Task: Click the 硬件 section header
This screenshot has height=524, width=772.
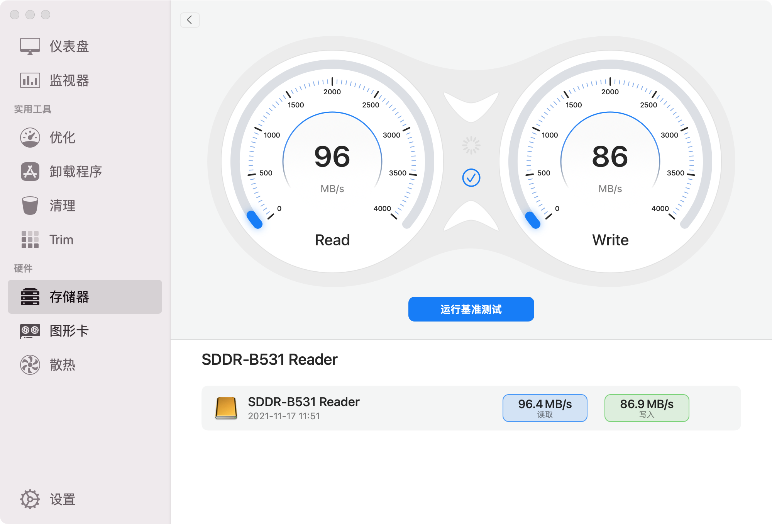Action: 23,269
